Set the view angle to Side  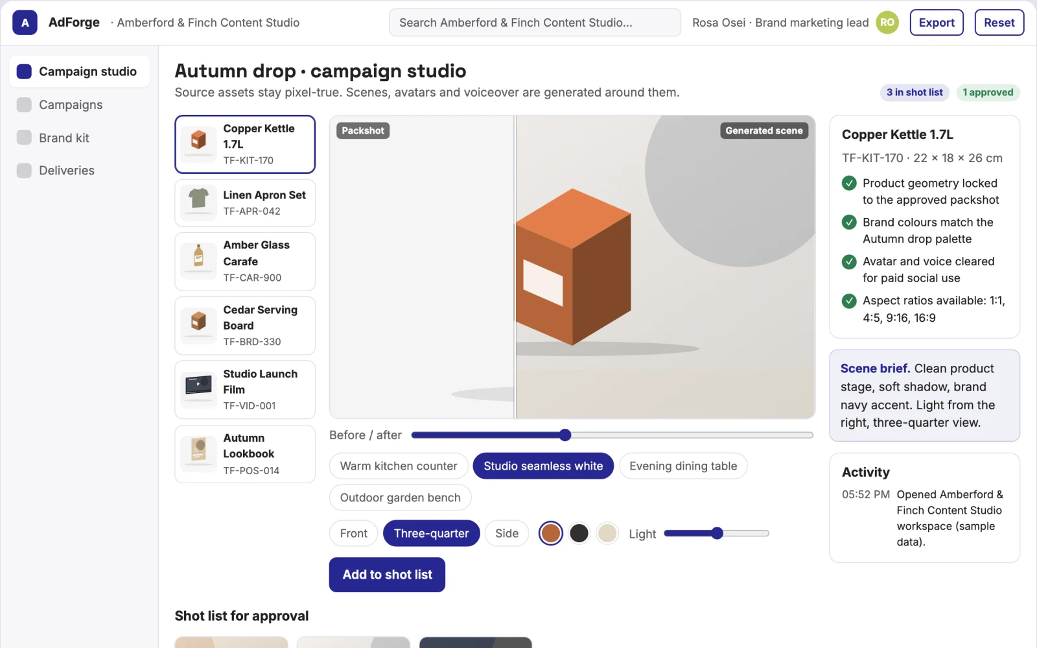pos(507,533)
